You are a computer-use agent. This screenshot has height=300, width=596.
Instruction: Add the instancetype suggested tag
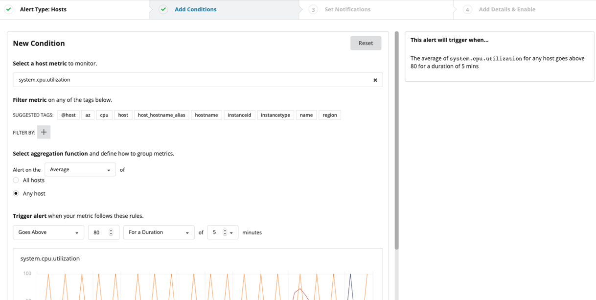click(275, 115)
